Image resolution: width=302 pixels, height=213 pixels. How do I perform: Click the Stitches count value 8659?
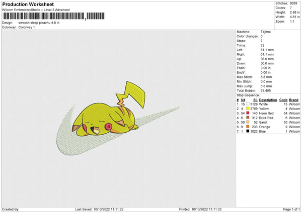pyautogui.click(x=293, y=4)
